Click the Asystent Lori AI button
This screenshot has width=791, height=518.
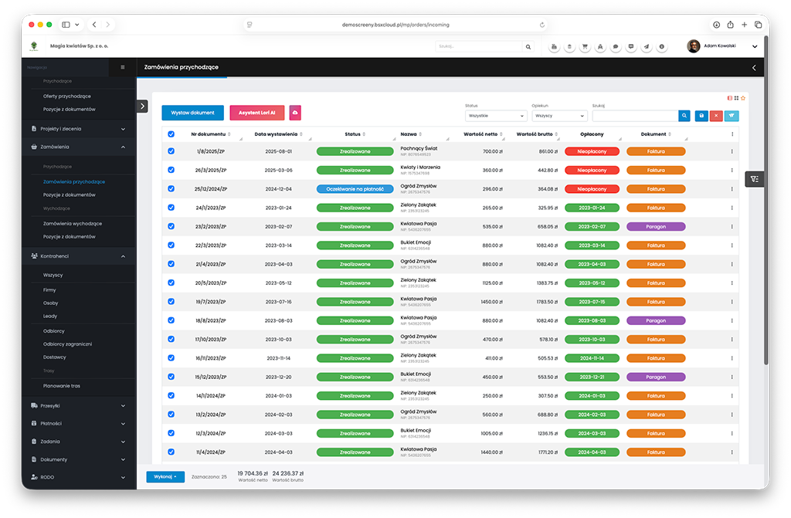click(257, 113)
